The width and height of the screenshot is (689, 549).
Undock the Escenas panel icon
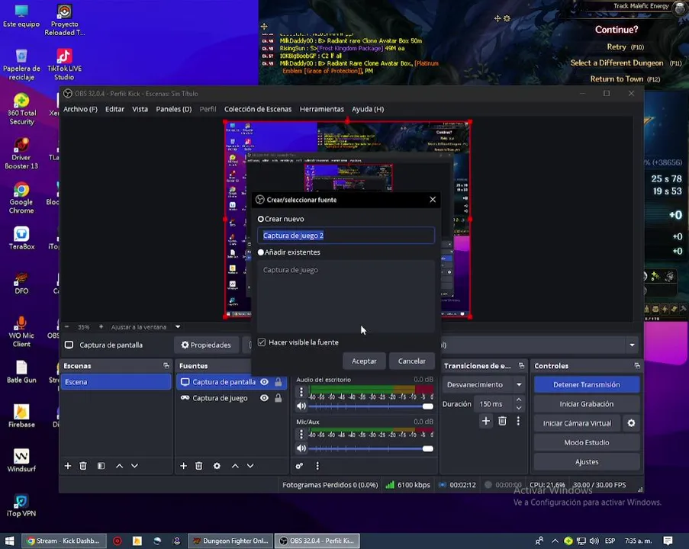tap(166, 365)
